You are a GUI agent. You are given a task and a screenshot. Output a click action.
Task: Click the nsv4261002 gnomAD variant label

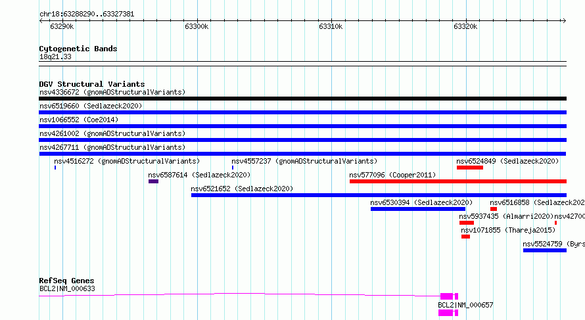pos(112,133)
